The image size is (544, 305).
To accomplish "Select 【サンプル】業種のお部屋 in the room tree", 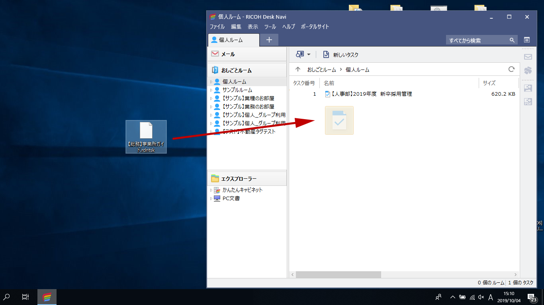I will (248, 98).
